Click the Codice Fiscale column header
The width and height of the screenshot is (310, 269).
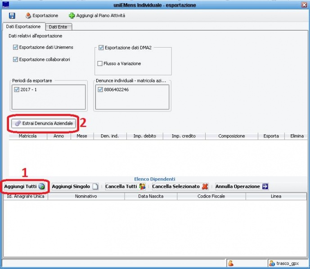tap(211, 196)
